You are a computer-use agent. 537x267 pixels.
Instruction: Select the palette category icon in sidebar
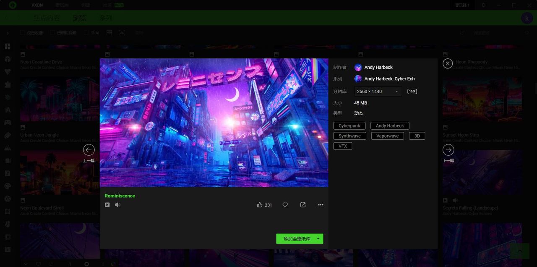tap(8, 186)
